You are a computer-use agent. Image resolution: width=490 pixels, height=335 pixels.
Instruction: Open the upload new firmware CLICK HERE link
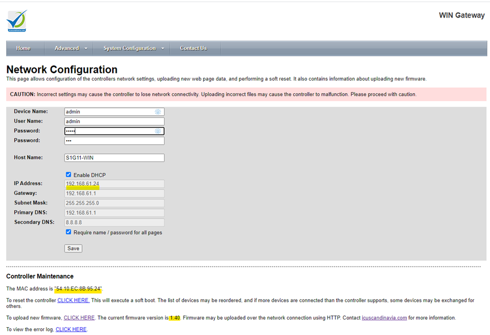pyautogui.click(x=79, y=318)
